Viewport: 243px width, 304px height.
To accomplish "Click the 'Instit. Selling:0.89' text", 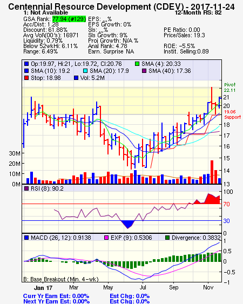I will point(186,52).
